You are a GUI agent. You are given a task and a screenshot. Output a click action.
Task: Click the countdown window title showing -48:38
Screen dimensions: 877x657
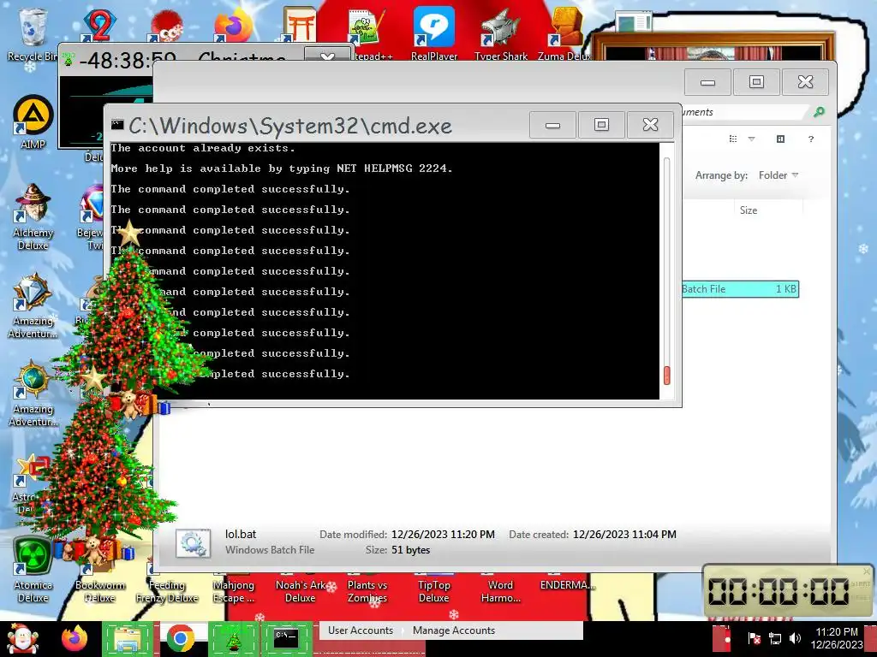pyautogui.click(x=182, y=58)
